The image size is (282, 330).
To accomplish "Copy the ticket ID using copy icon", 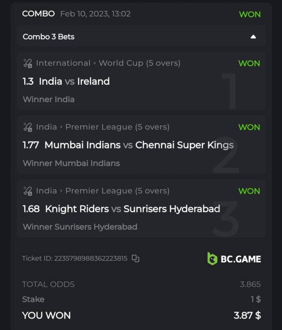I will tap(136, 259).
